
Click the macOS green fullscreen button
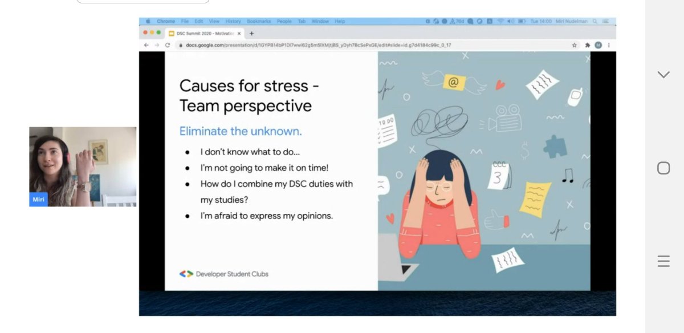[x=159, y=33]
